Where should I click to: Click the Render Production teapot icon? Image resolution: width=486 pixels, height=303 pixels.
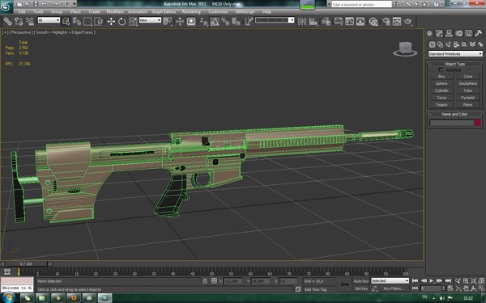coord(408,21)
